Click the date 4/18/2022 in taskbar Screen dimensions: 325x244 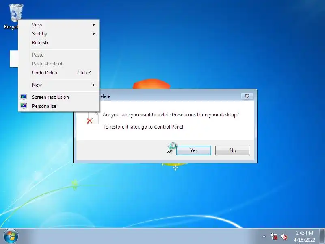click(304, 240)
